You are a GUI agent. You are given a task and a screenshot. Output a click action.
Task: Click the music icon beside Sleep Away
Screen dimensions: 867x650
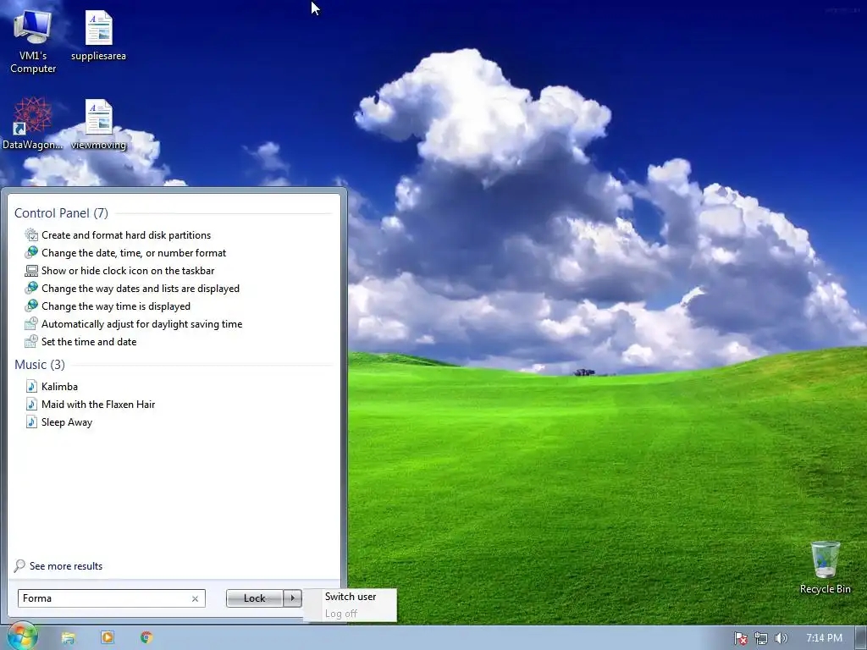(31, 421)
